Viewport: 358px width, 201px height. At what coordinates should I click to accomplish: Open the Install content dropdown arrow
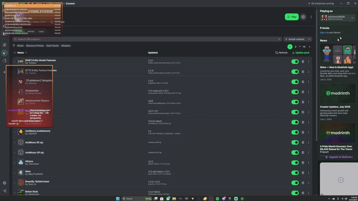click(x=309, y=39)
